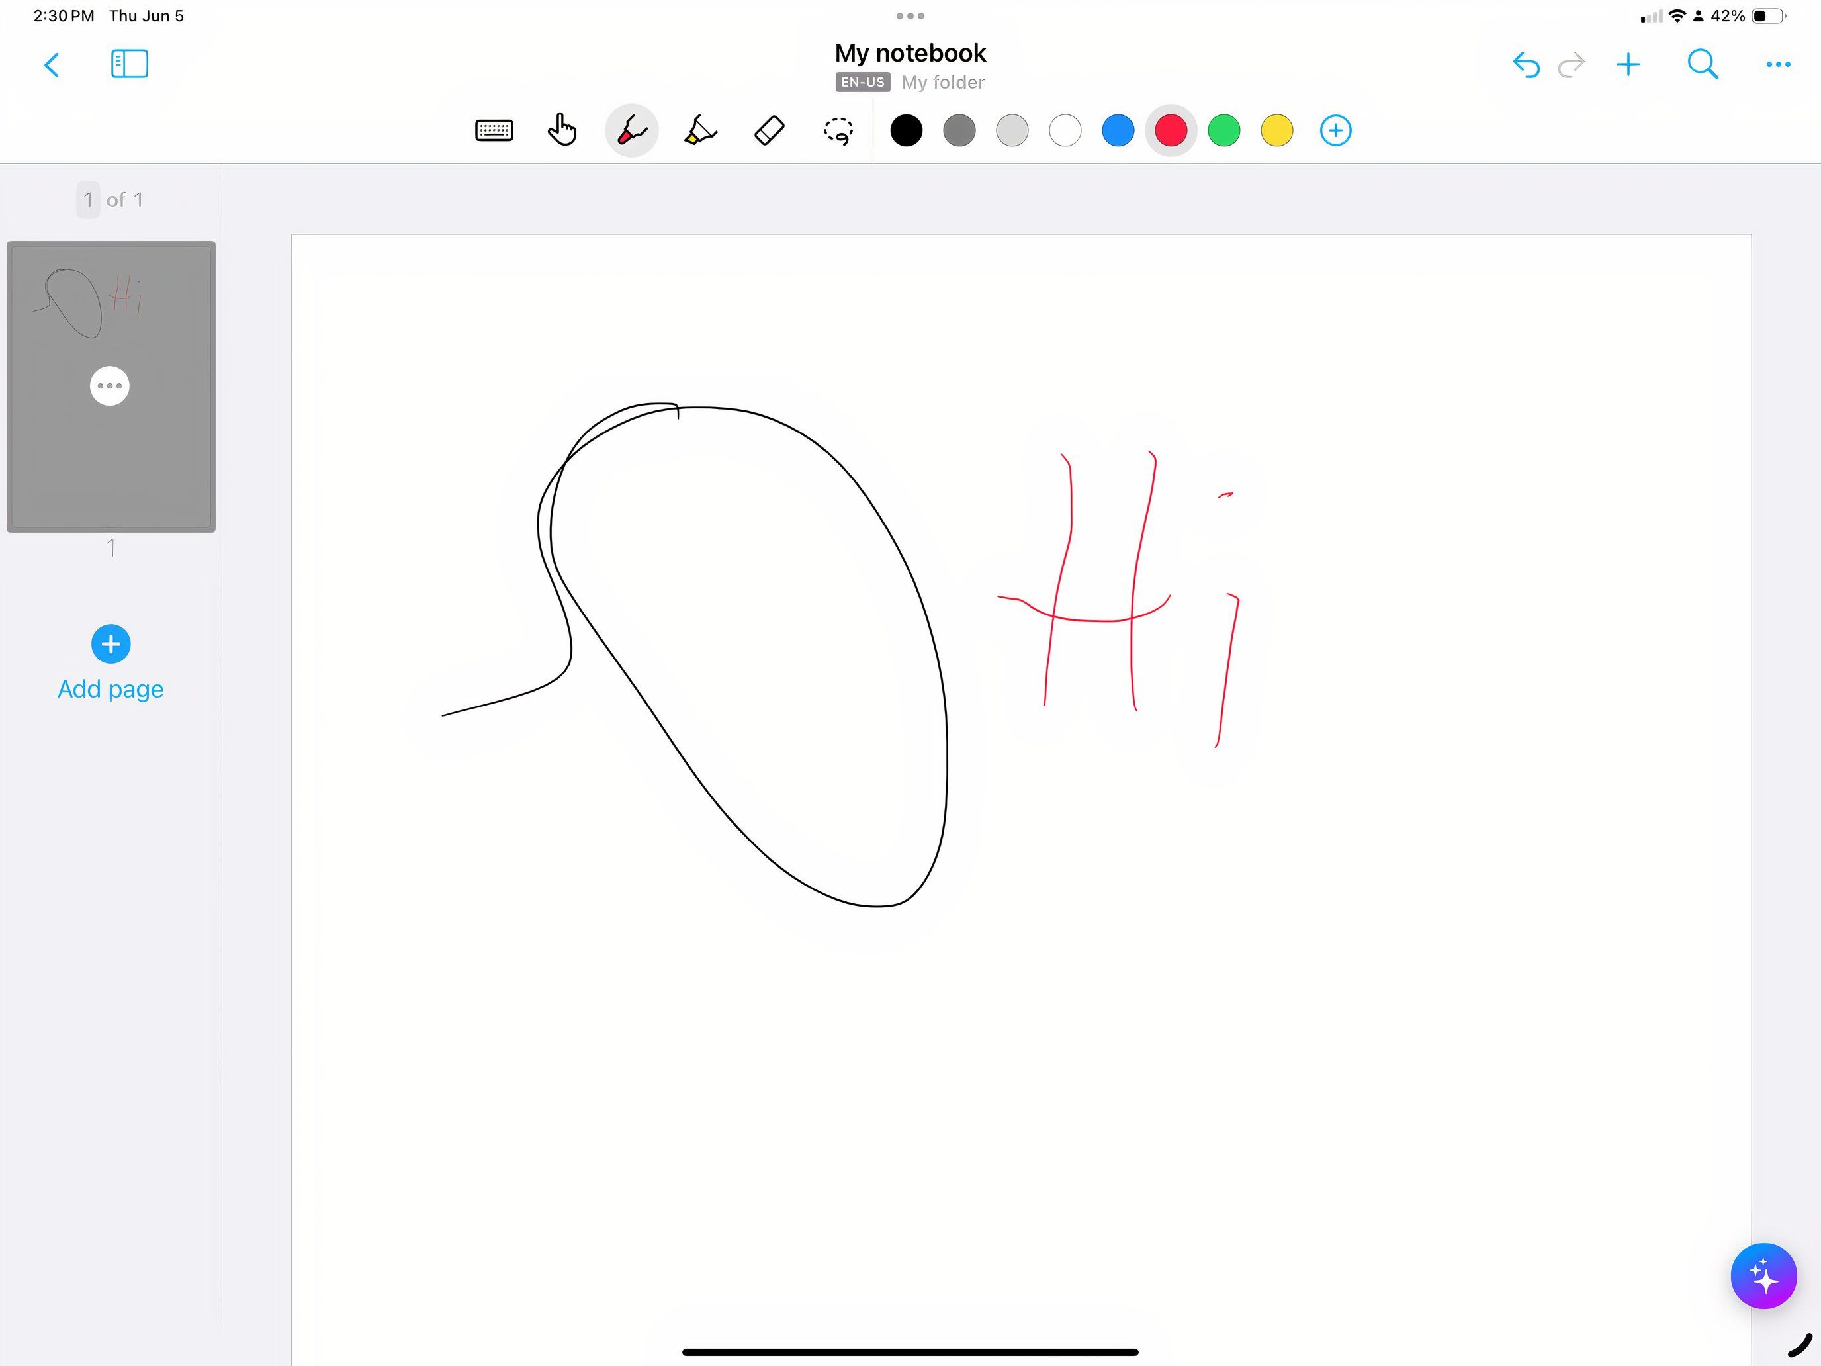Activate the lasso selection tool
The width and height of the screenshot is (1821, 1366).
coord(837,130)
